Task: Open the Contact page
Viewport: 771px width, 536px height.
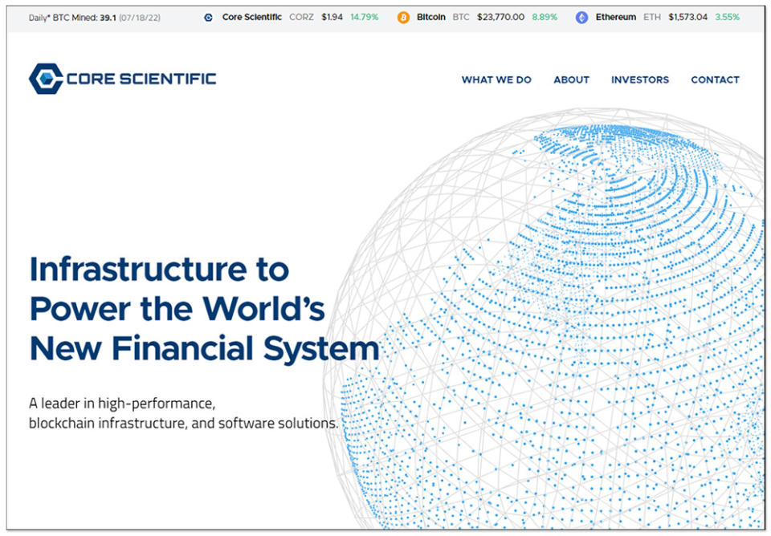Action: point(715,79)
